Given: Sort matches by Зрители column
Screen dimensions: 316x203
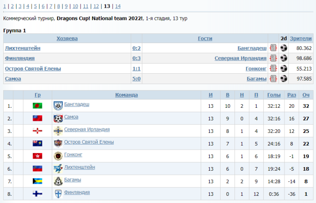Looking at the screenshot, I should 300,39.
